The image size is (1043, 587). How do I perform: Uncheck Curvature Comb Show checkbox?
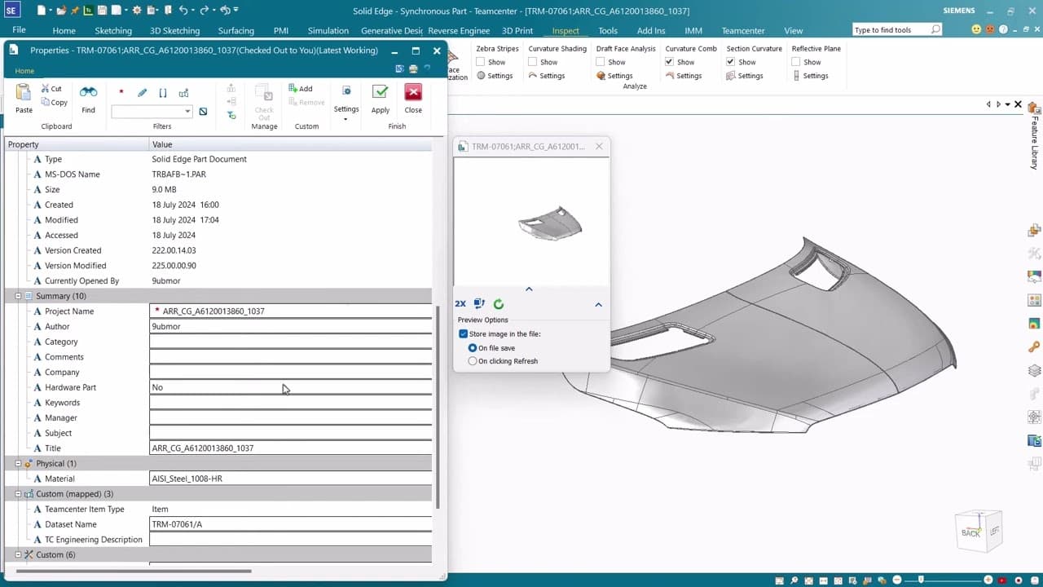670,62
